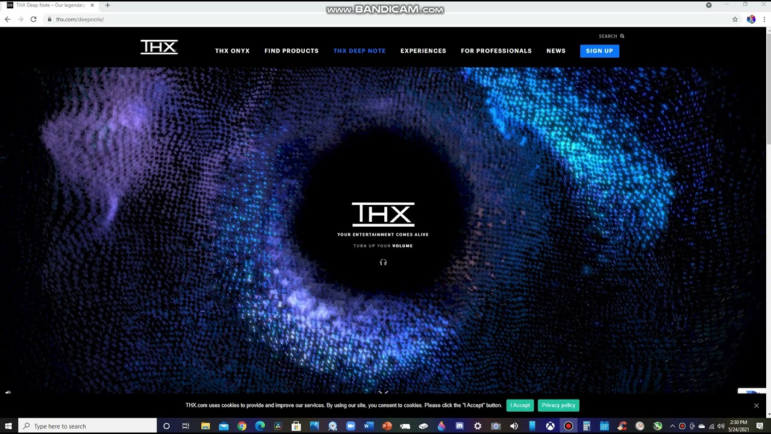This screenshot has height=434, width=771.
Task: Open Microsoft Store from taskbar
Action: pos(296,426)
